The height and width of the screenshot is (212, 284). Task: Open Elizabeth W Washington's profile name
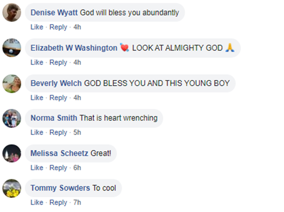click(74, 48)
